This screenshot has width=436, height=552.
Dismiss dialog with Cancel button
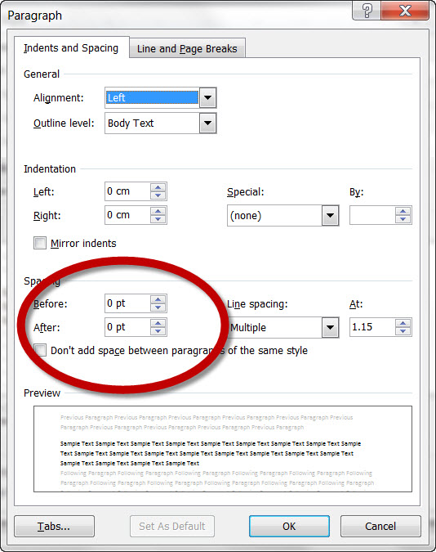[x=380, y=527]
